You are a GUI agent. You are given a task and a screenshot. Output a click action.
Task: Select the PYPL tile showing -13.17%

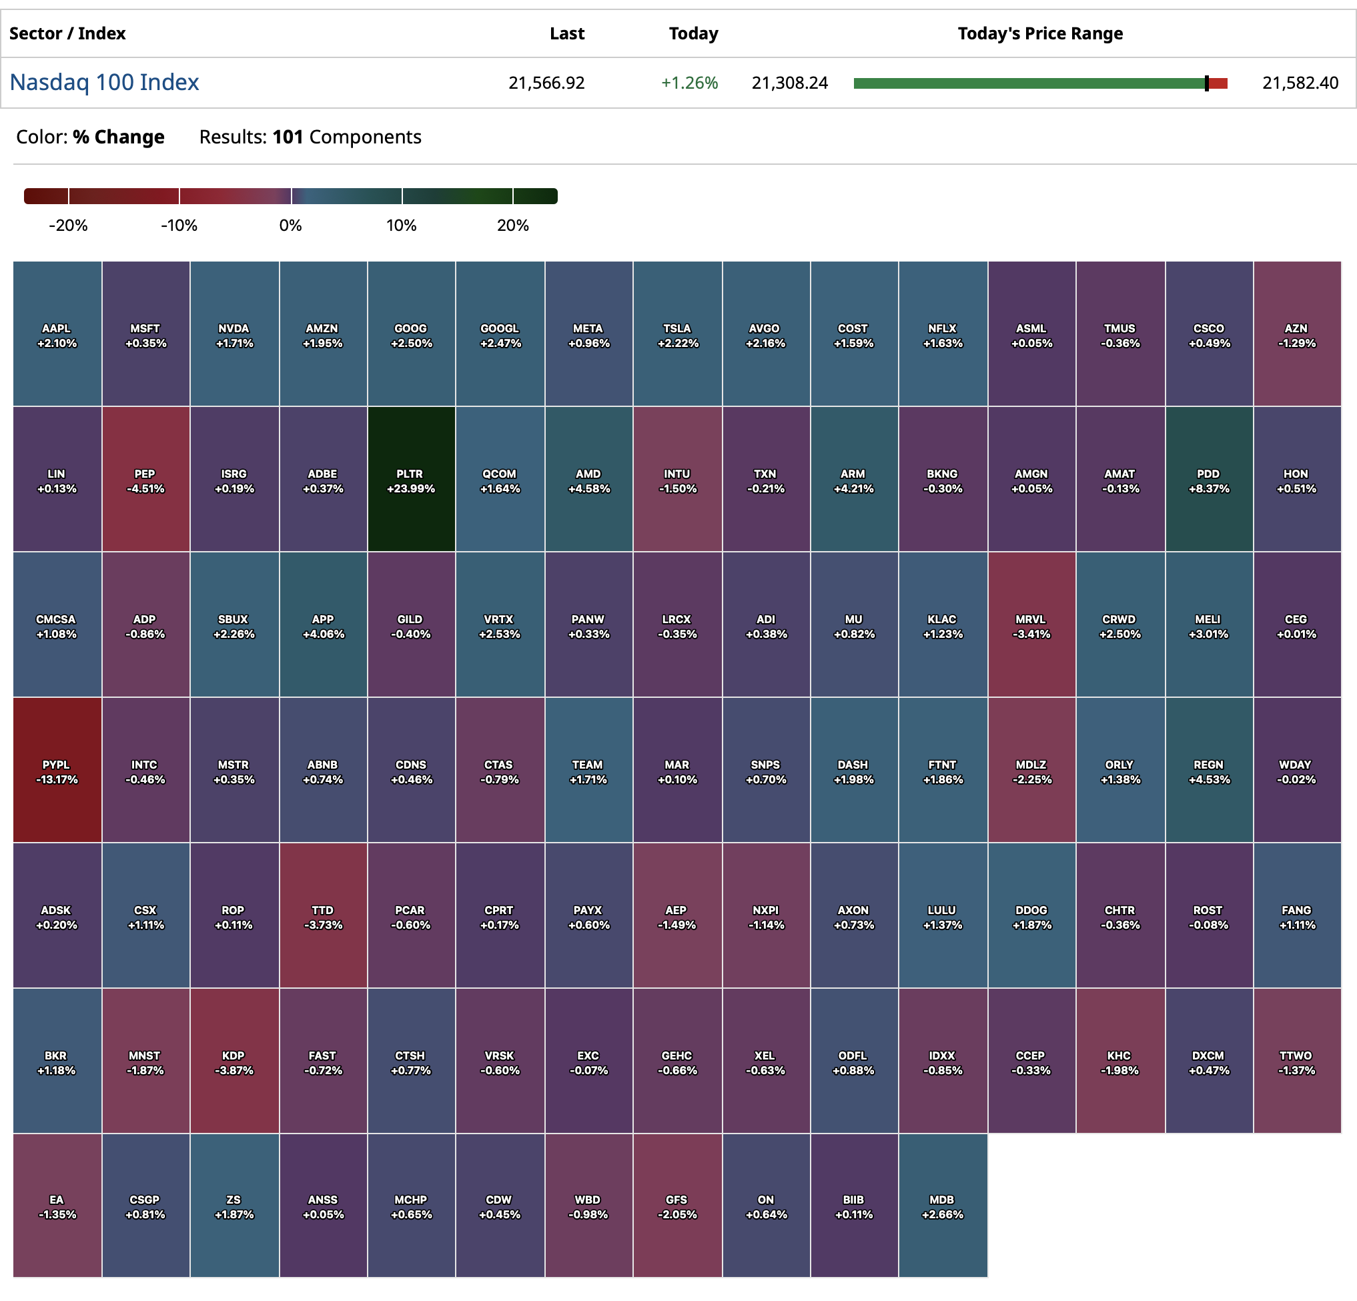pyautogui.click(x=57, y=770)
